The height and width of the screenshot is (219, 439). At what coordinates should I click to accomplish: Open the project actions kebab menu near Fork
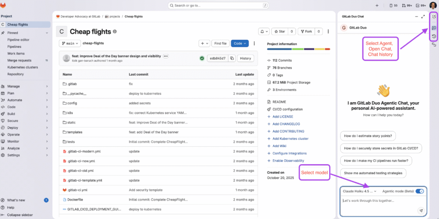328,32
